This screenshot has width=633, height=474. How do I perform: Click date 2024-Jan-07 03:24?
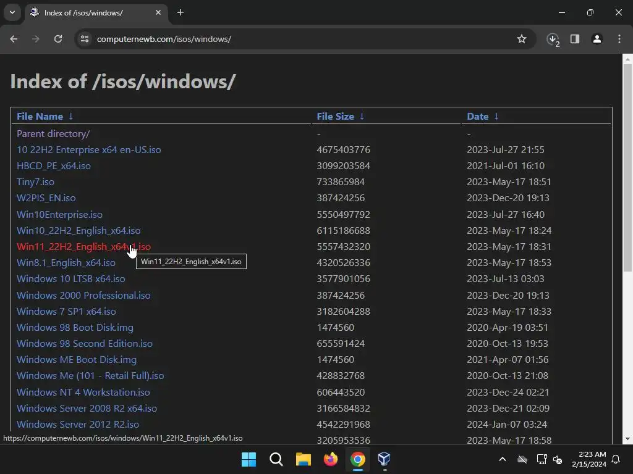[x=507, y=425]
